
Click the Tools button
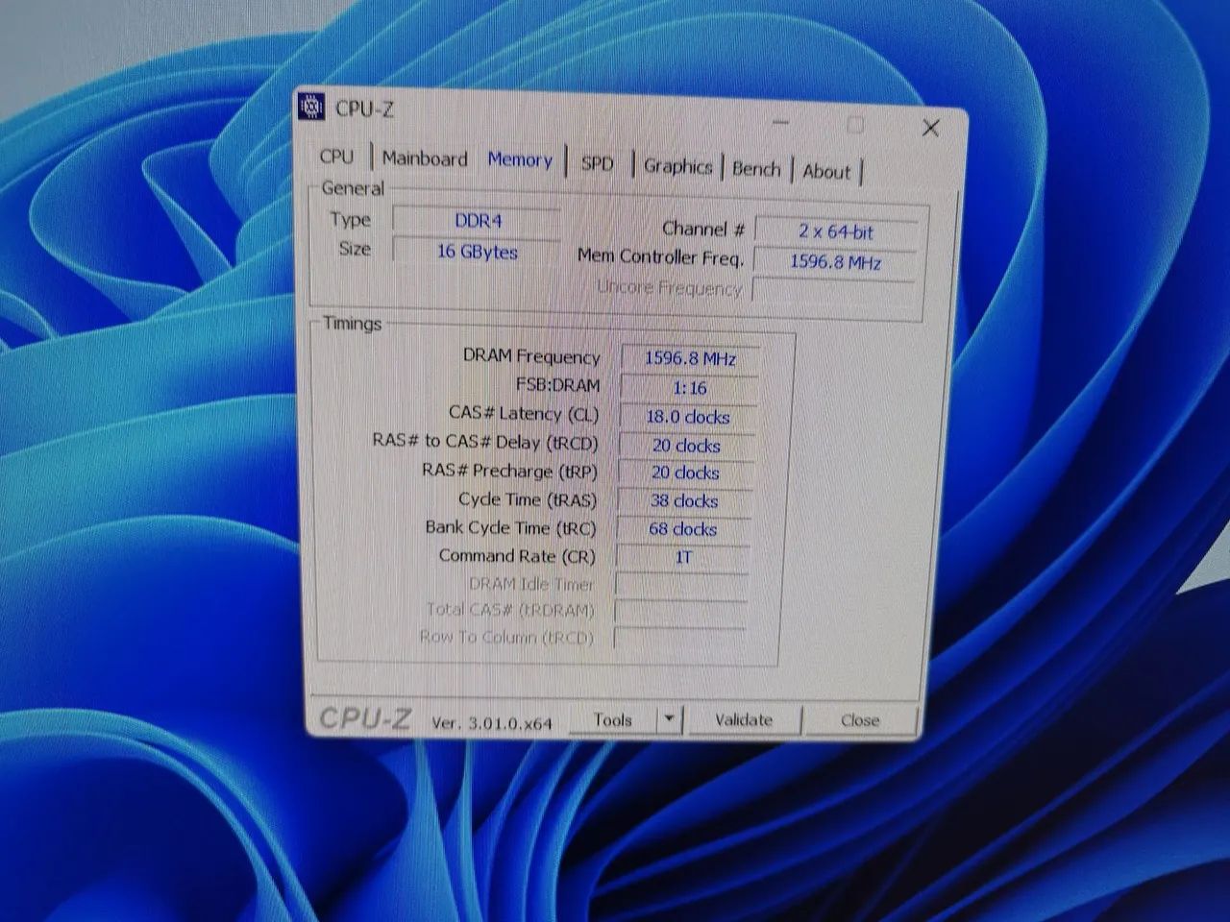[x=613, y=719]
